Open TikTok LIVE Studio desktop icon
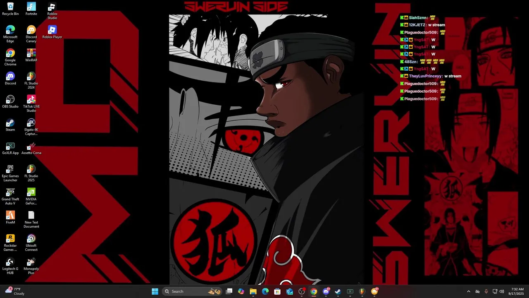Screen dimensions: 529x298 point(31,104)
